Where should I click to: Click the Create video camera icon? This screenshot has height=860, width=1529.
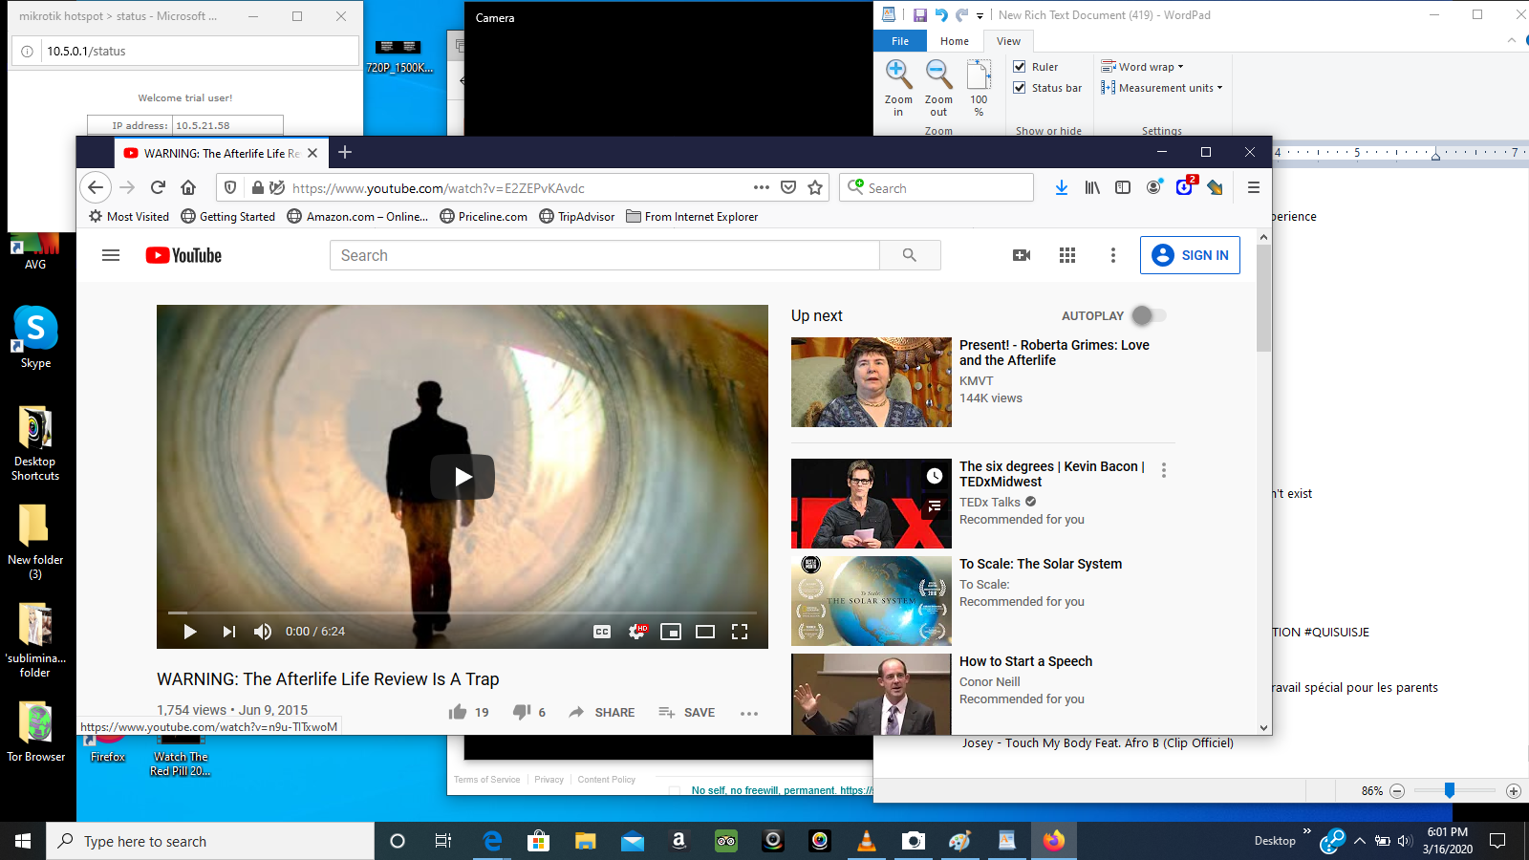click(1022, 255)
